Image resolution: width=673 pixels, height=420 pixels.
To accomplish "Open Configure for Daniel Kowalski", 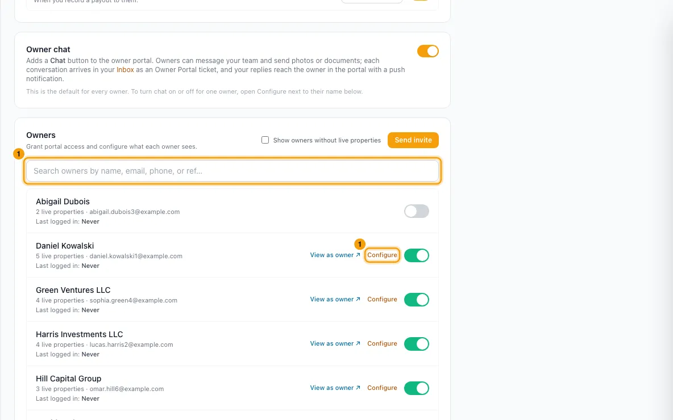I will pyautogui.click(x=382, y=255).
